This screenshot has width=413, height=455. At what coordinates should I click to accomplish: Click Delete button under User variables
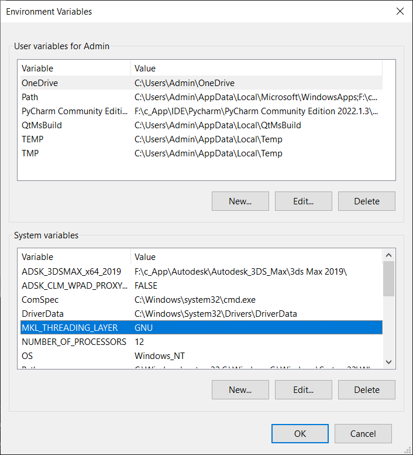tap(366, 201)
